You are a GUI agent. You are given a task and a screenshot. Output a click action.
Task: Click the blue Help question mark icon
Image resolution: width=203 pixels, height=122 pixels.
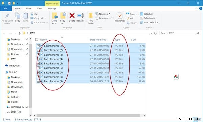(201, 8)
